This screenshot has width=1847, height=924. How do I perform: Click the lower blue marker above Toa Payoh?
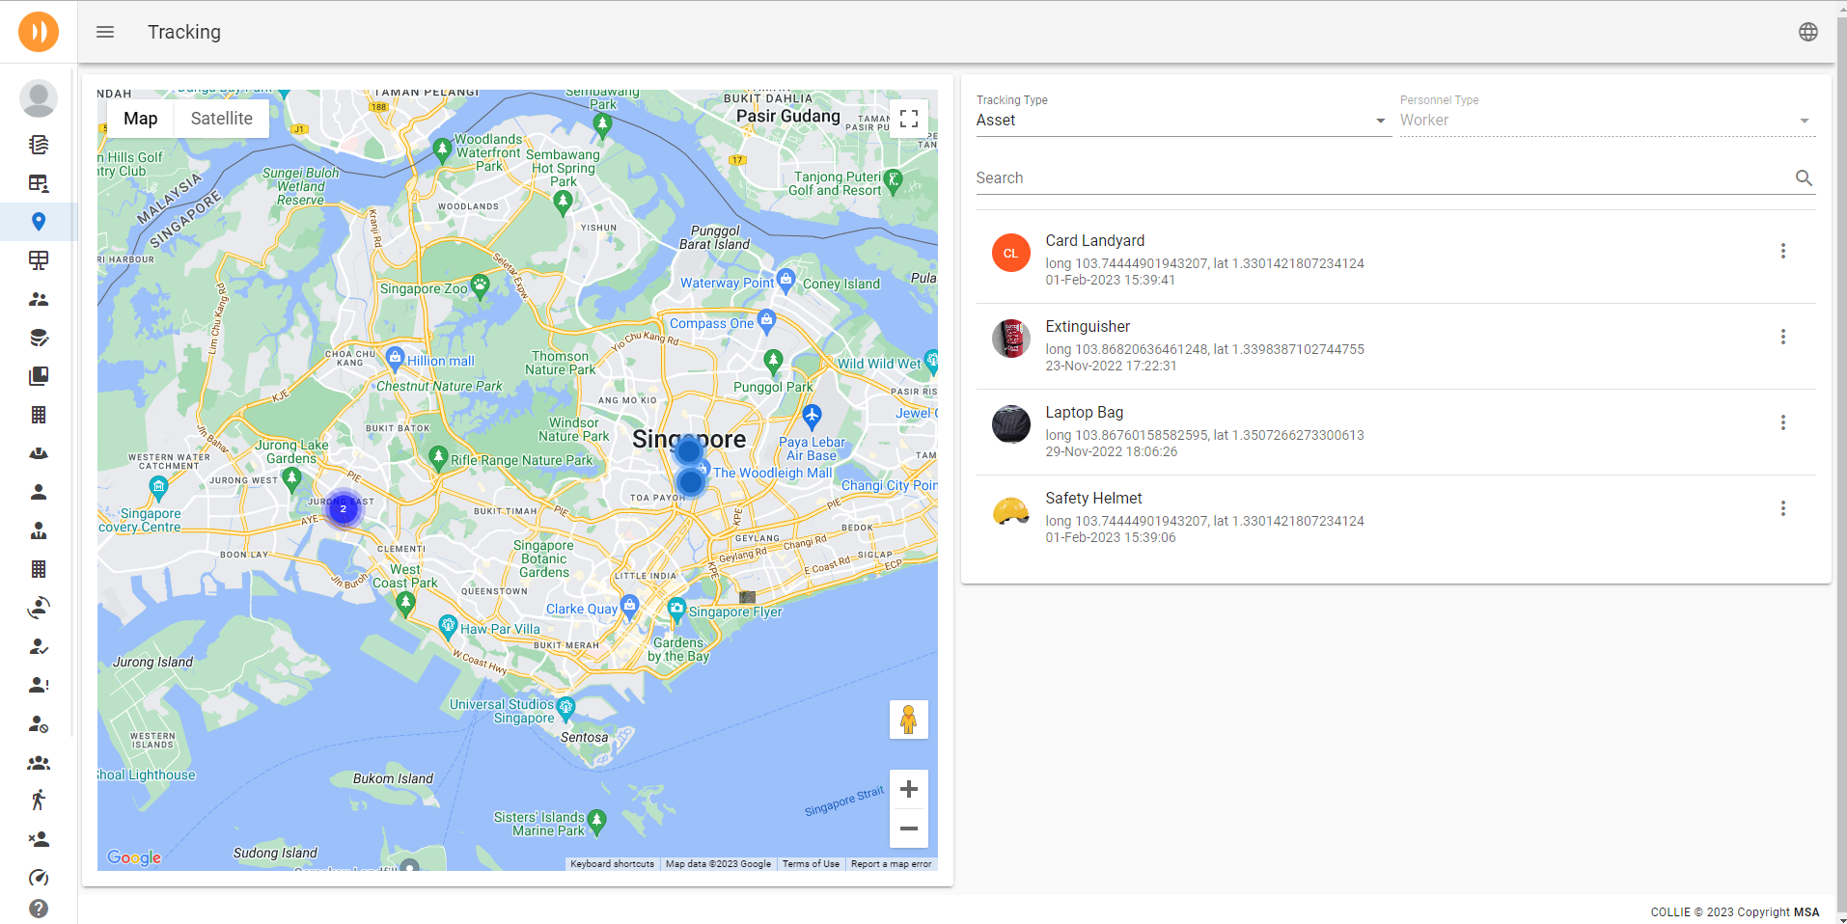point(690,481)
